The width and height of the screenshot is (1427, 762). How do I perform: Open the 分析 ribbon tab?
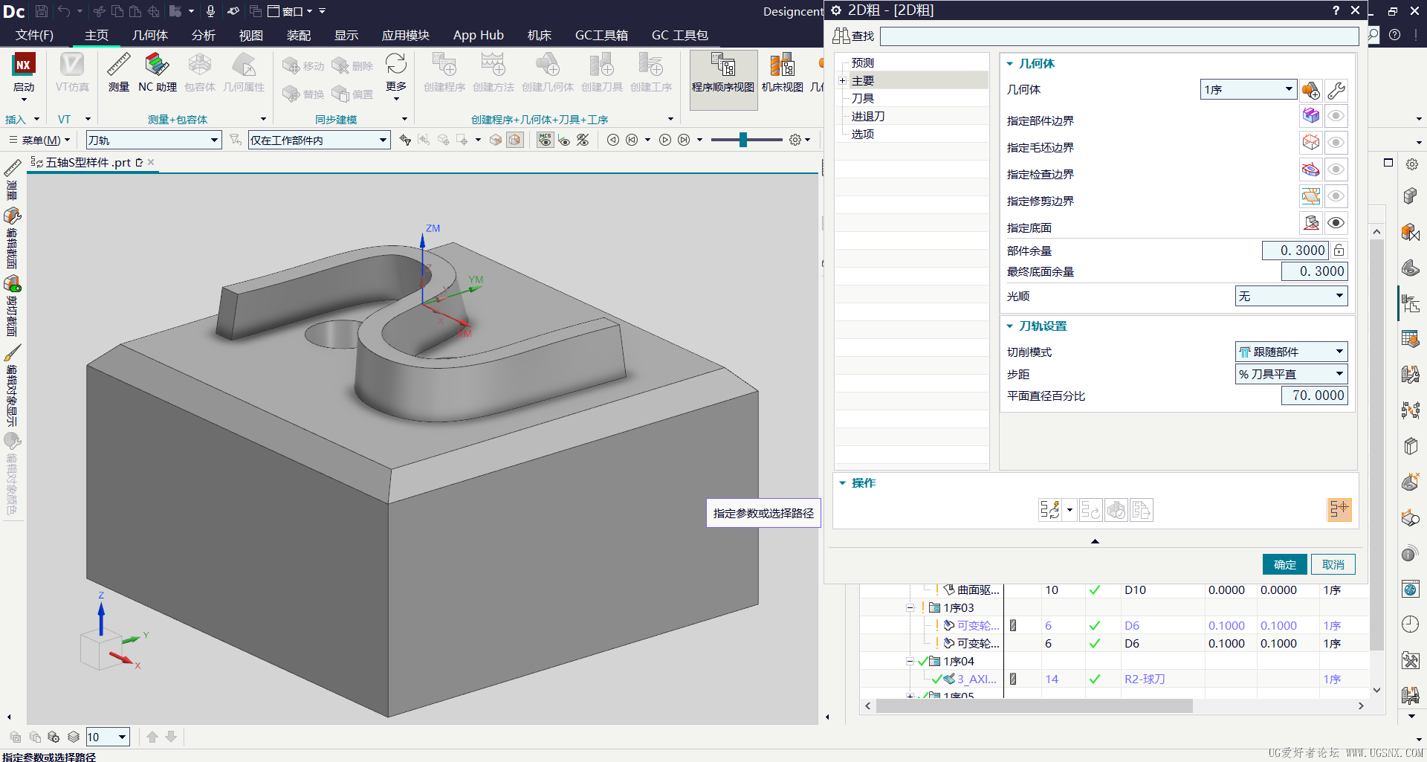coord(203,35)
